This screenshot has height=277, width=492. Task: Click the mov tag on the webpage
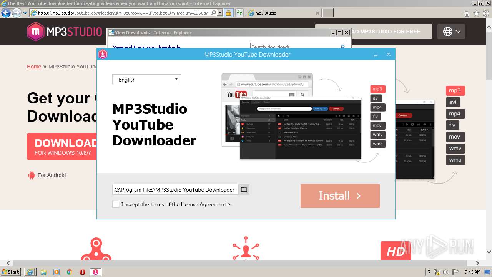(455, 137)
